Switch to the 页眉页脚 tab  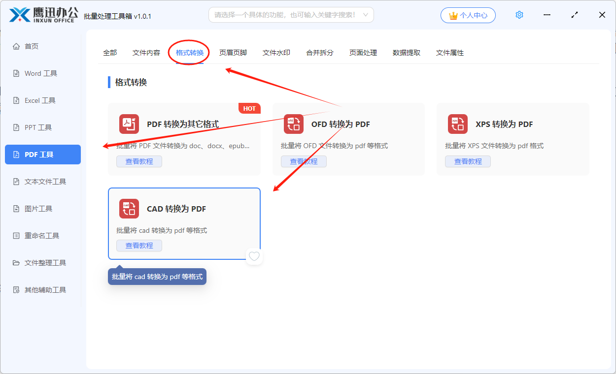pyautogui.click(x=233, y=53)
